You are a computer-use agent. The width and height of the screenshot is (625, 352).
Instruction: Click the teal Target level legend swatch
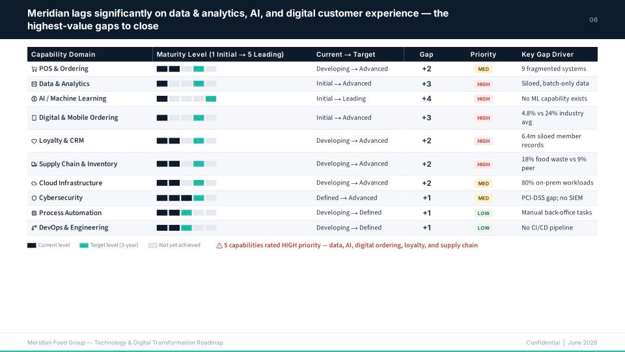(x=84, y=246)
